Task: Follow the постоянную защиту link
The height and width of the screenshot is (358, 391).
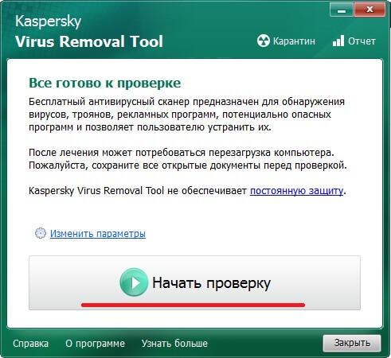Action: pyautogui.click(x=297, y=191)
